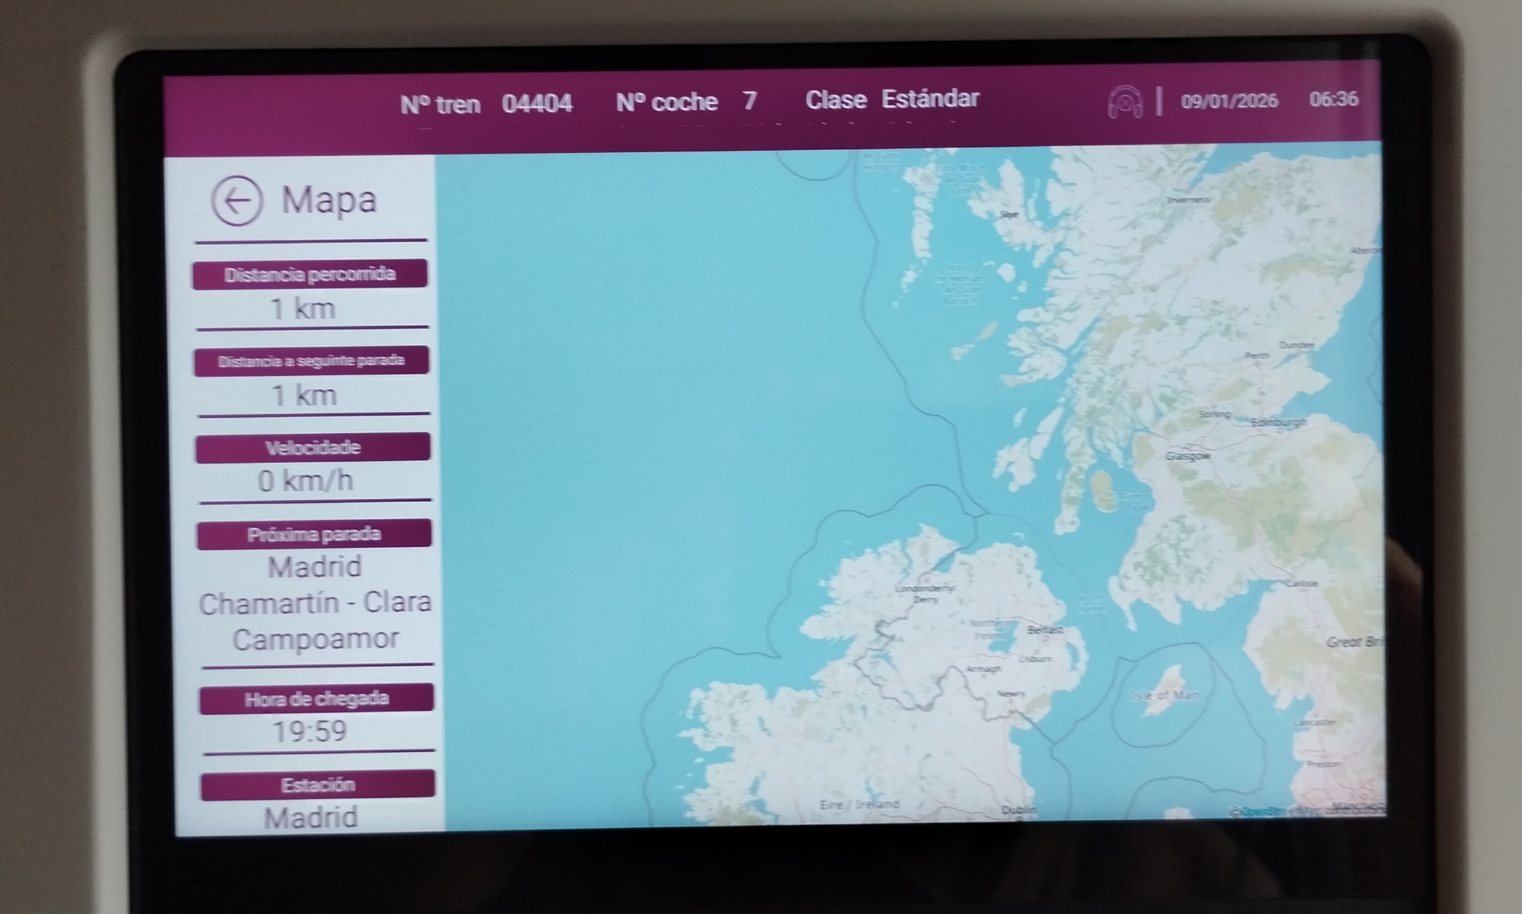Tap the headphones icon in header
This screenshot has width=1522, height=914.
[1125, 102]
